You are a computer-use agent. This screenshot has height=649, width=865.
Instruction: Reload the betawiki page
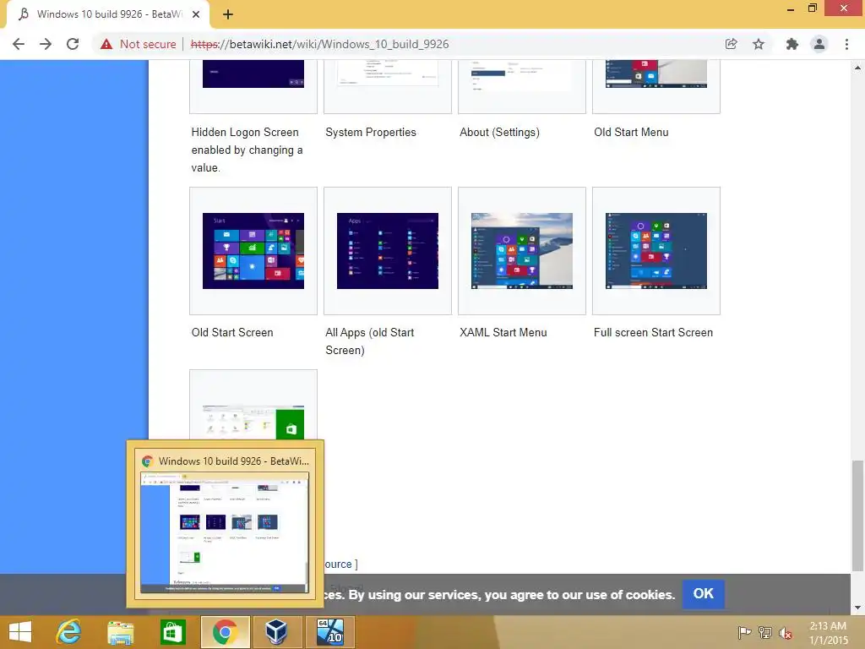coord(73,44)
